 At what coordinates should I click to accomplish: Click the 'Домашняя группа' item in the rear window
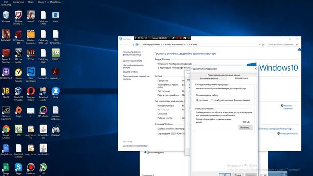(x=154, y=152)
